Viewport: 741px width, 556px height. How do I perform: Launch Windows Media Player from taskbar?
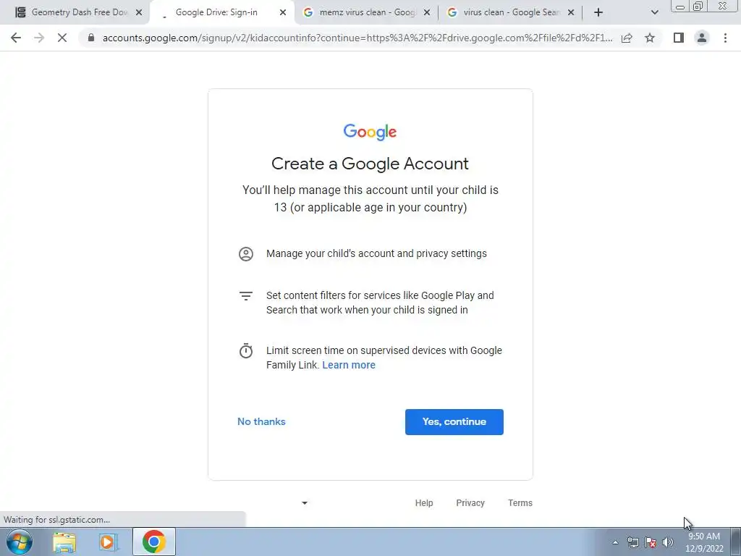109,542
